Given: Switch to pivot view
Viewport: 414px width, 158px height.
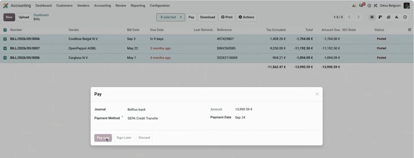Looking at the screenshot, I should click(x=388, y=17).
